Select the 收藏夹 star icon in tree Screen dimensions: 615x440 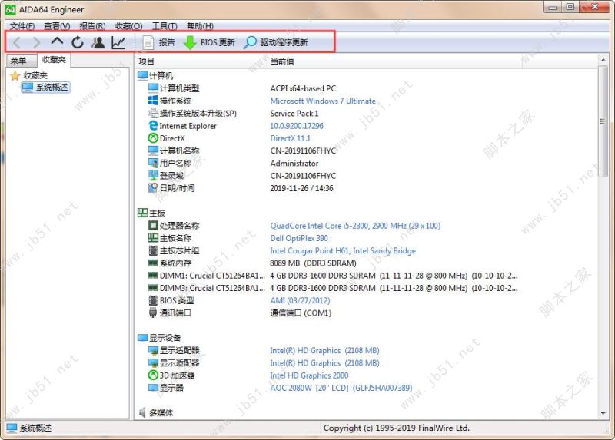point(15,75)
